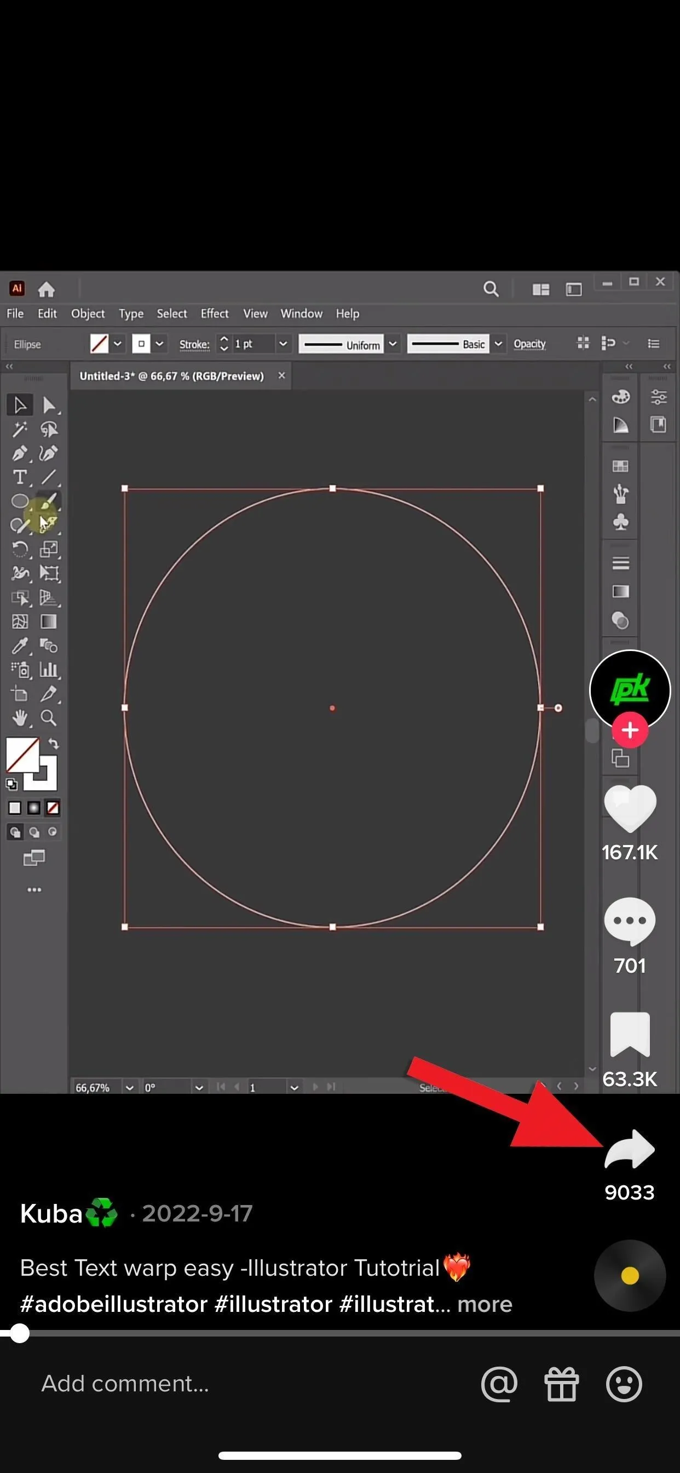Open the Edit menu

pos(47,313)
